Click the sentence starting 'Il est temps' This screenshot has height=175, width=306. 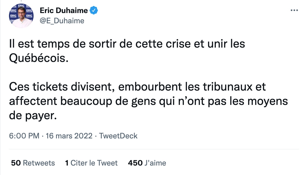[127, 44]
